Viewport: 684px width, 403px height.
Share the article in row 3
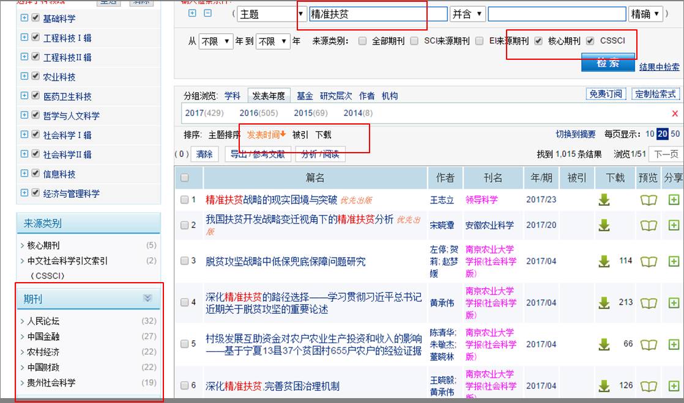coord(674,261)
